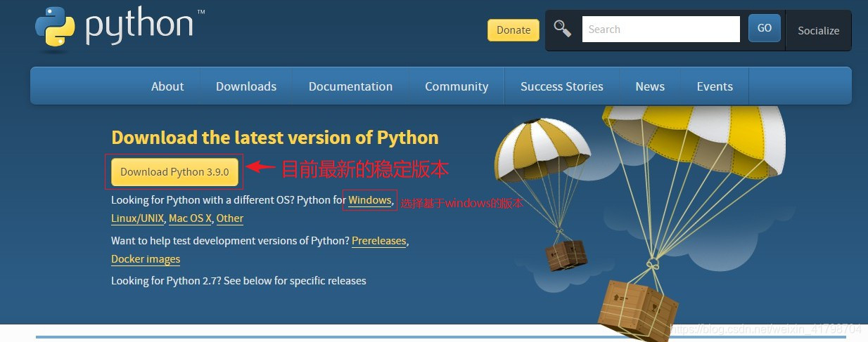Click 'Download the latest version of Python' heading

click(275, 138)
